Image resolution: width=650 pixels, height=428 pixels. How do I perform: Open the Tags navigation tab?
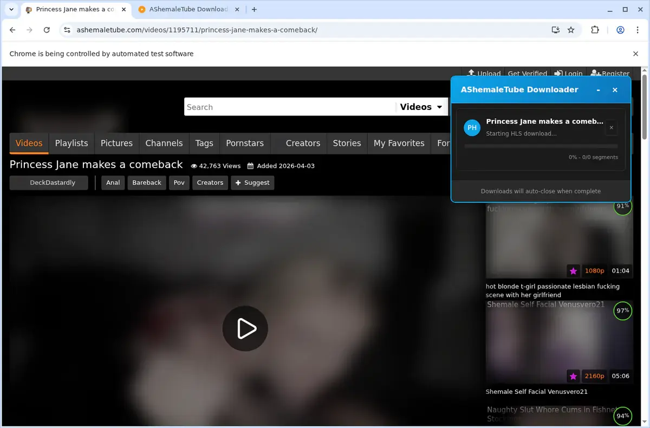click(x=204, y=143)
